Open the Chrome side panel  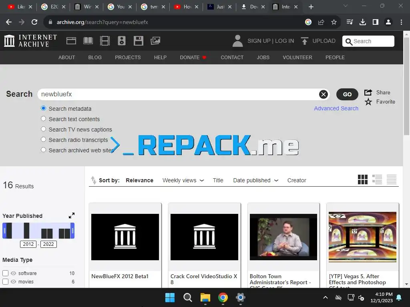[376, 22]
